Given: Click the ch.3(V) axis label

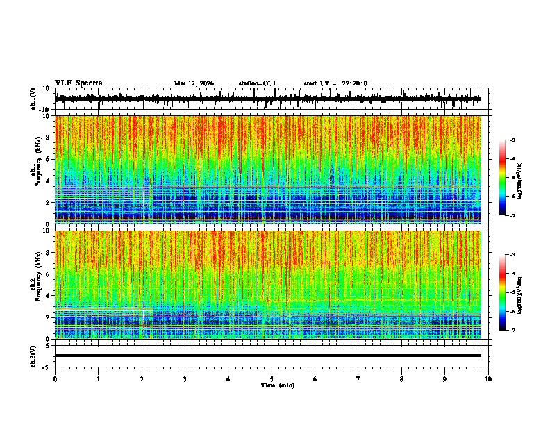Looking at the screenshot, I should tap(33, 356).
